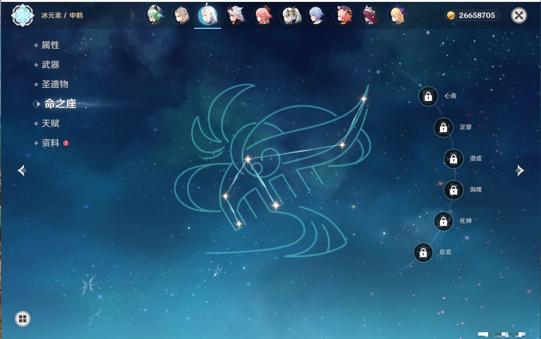Choose the Arataki Itto horned avatar
Viewport: 541px width, 339px height.
coord(236,15)
